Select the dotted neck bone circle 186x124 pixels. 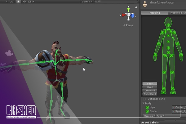coord(168,29)
